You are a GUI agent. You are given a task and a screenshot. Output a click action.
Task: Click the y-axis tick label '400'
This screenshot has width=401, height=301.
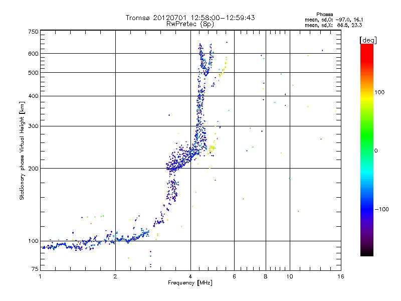[x=33, y=96]
